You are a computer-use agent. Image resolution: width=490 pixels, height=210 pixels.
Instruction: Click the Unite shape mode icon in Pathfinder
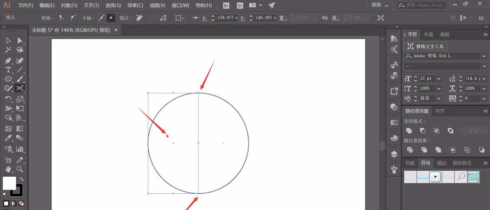[409, 131]
